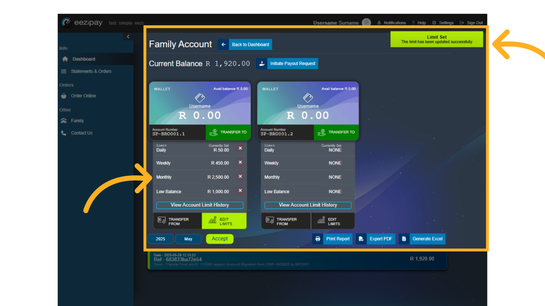The image size is (545, 306).
Task: Open Notifications bell
Action: tap(392, 23)
